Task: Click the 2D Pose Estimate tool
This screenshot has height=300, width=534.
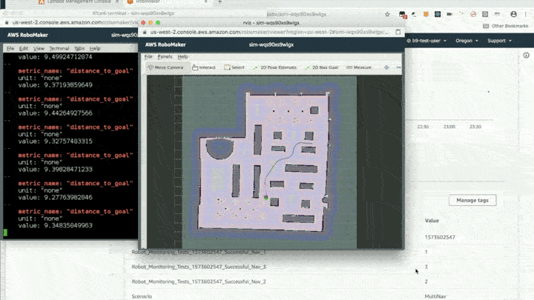Action: coord(276,67)
